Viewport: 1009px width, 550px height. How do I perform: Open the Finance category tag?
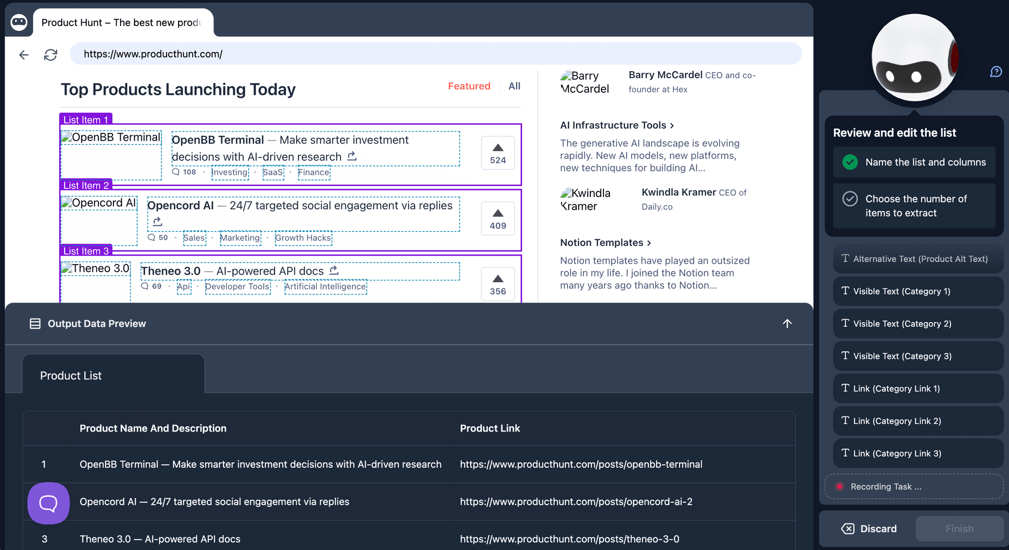point(313,172)
